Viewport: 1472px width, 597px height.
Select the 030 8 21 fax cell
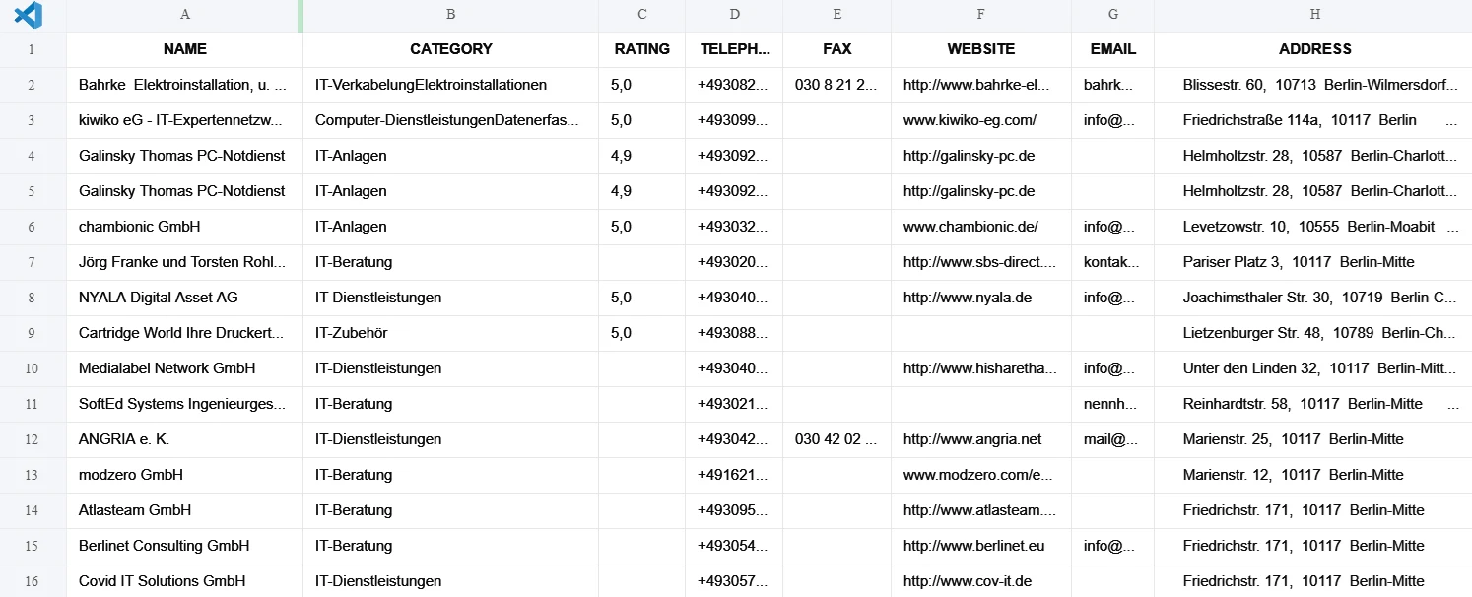[837, 85]
